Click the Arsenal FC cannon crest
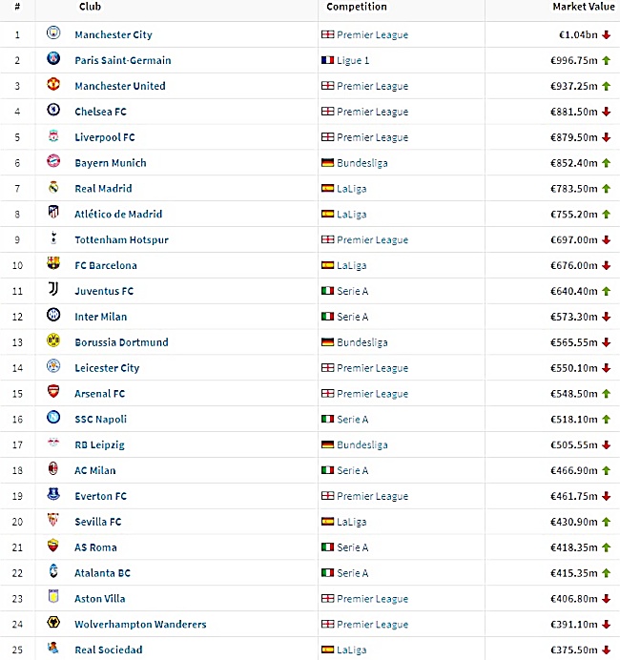The width and height of the screenshot is (620, 660). [53, 391]
